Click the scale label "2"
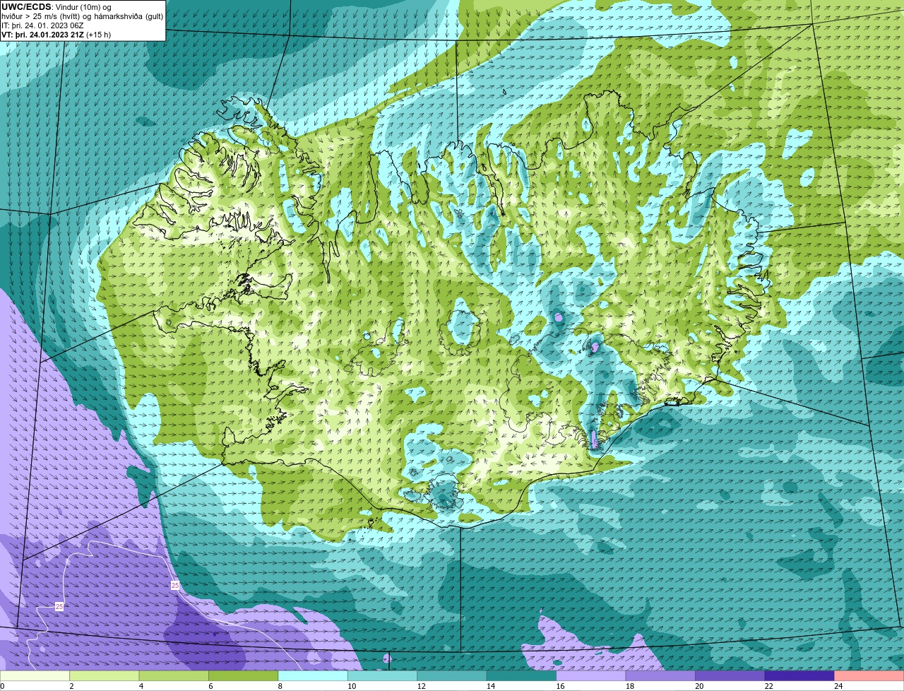The image size is (904, 691). click(71, 686)
